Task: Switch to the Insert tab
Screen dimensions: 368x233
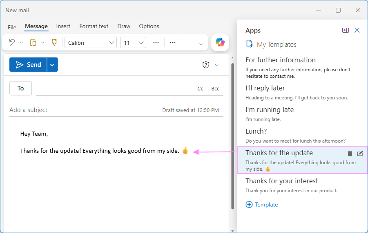Action: point(63,26)
